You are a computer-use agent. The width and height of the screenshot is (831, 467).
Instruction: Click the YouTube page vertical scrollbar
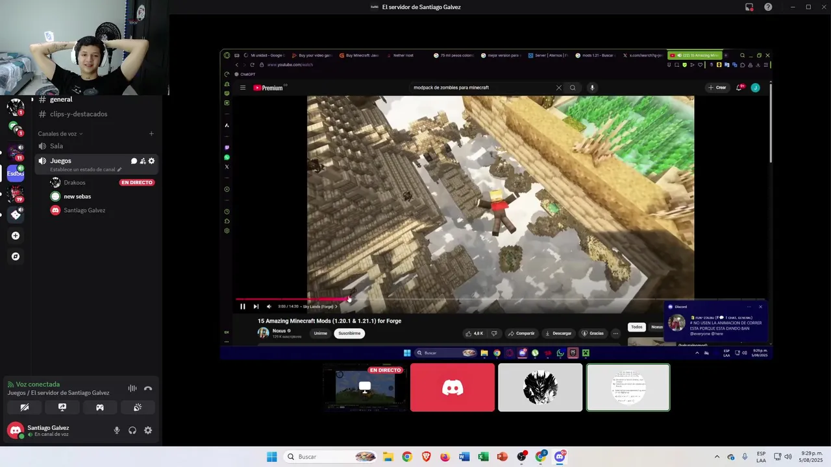(x=771, y=123)
